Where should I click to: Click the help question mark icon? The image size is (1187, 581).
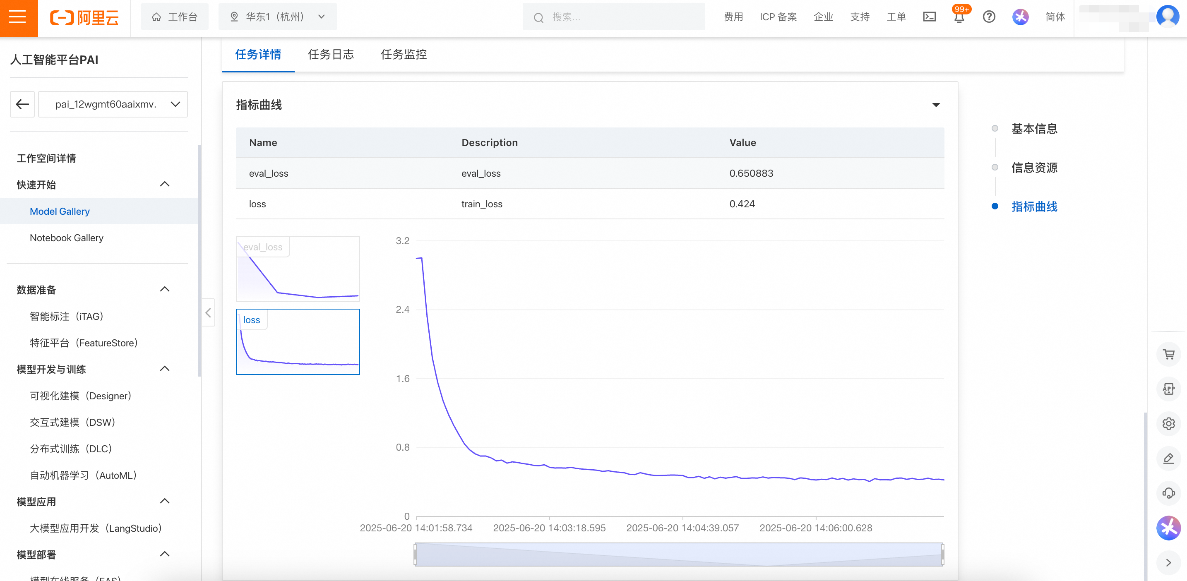988,17
